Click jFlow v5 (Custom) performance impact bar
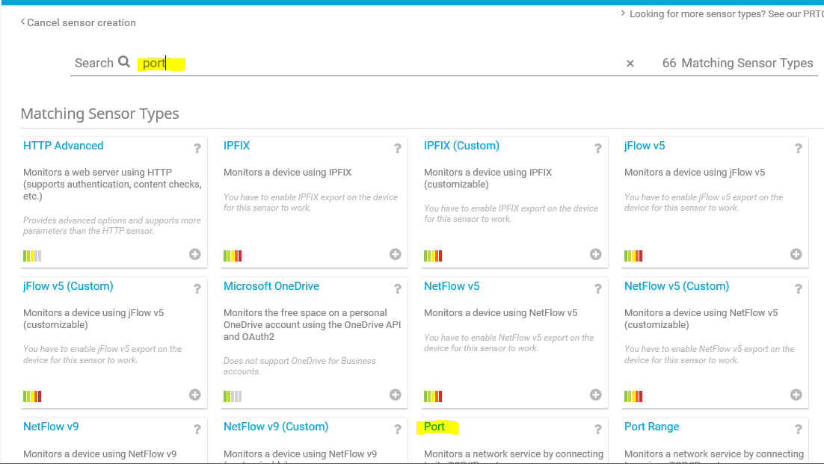 pos(32,396)
